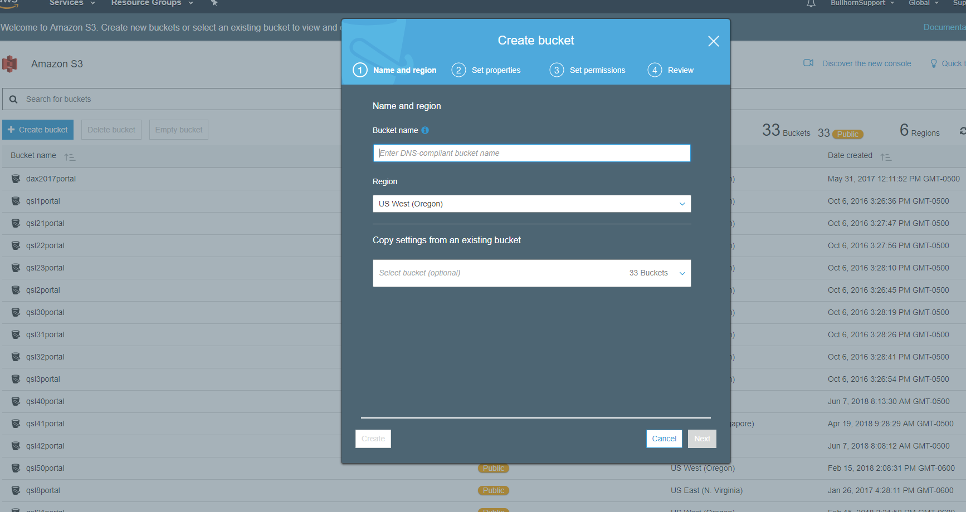Click US East (N. Virginia) region text

[706, 490]
